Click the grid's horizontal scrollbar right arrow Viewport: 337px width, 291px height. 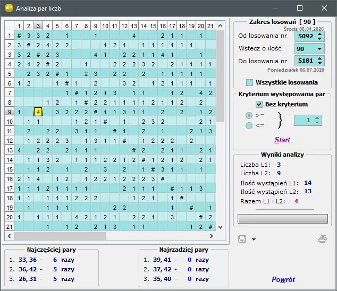[x=212, y=236]
